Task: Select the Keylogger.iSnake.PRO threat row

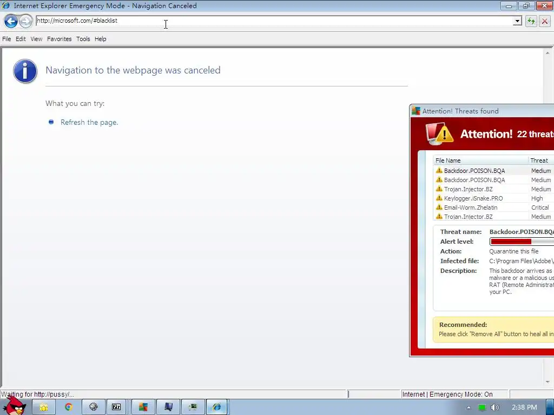Action: pos(493,198)
